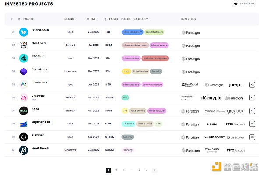Click the DEX category tag in Uniswap row
Screen dimensions: 263x176
[125, 98]
